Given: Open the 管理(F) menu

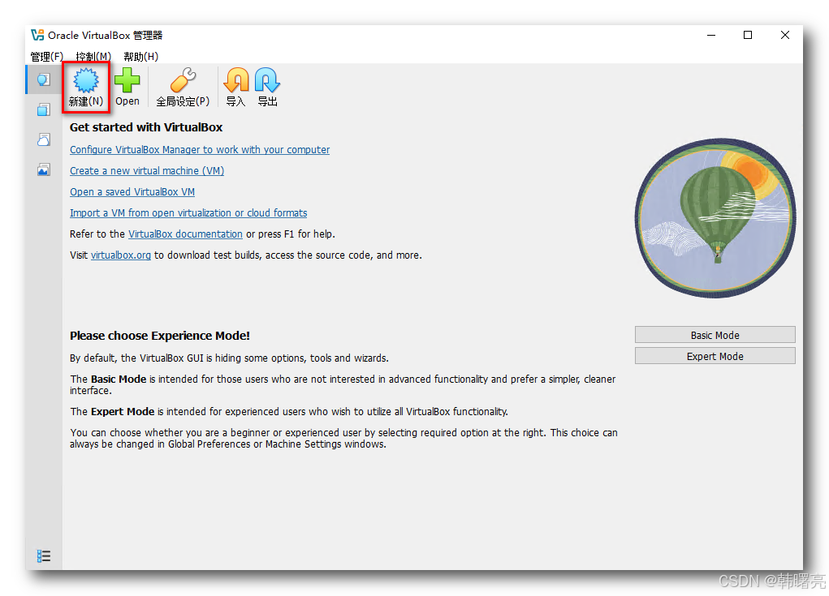Looking at the screenshot, I should (47, 57).
